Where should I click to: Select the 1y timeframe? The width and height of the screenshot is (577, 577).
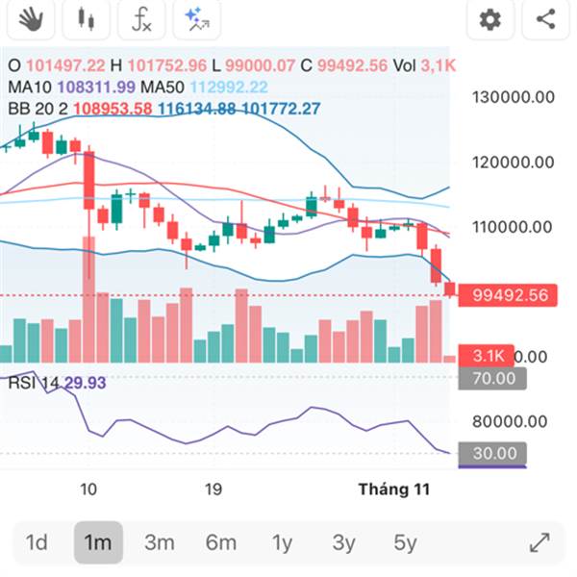coord(282,542)
